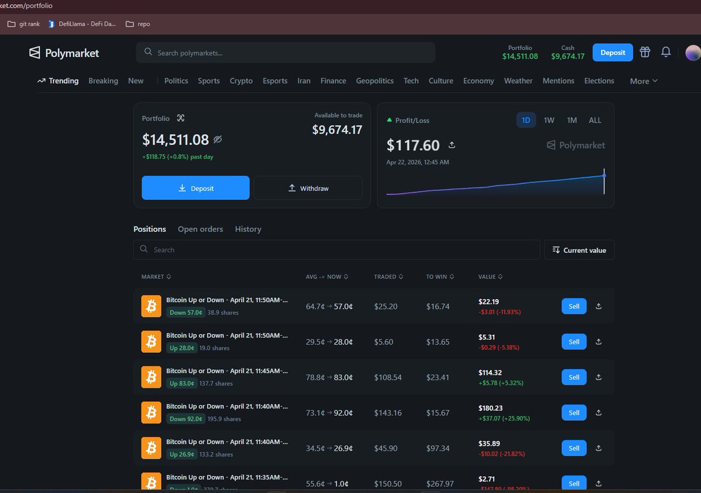
Task: Expand the More categories menu
Action: pyautogui.click(x=644, y=81)
